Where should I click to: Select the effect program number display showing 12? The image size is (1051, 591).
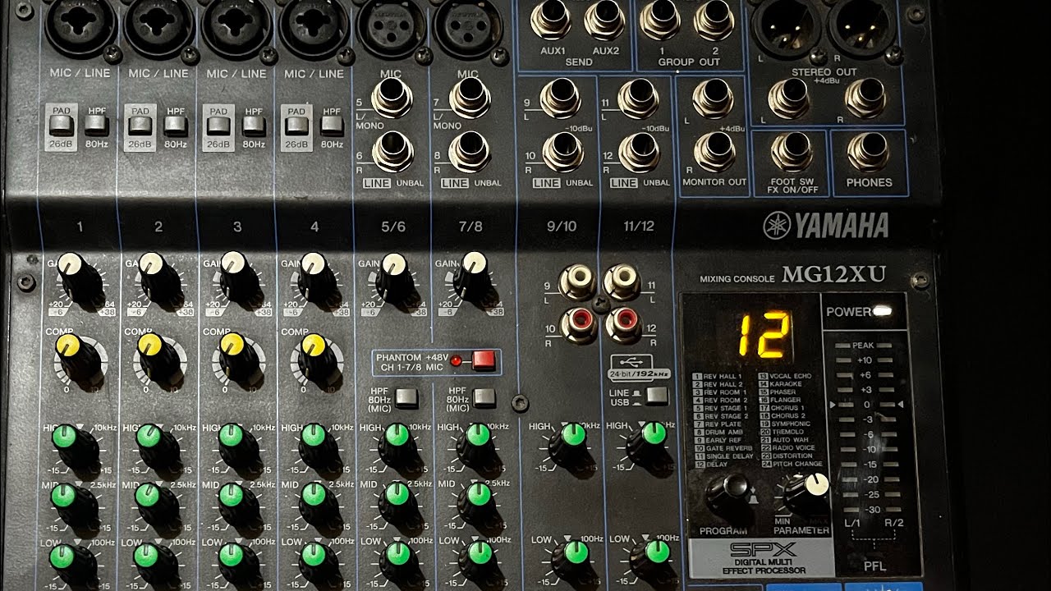(x=763, y=336)
